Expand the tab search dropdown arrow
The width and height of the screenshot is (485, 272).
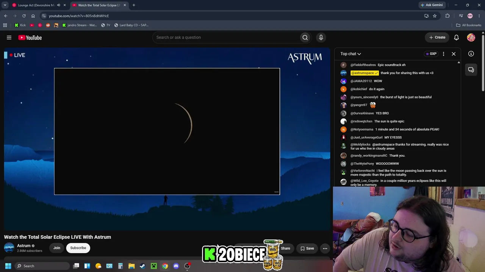[5, 5]
